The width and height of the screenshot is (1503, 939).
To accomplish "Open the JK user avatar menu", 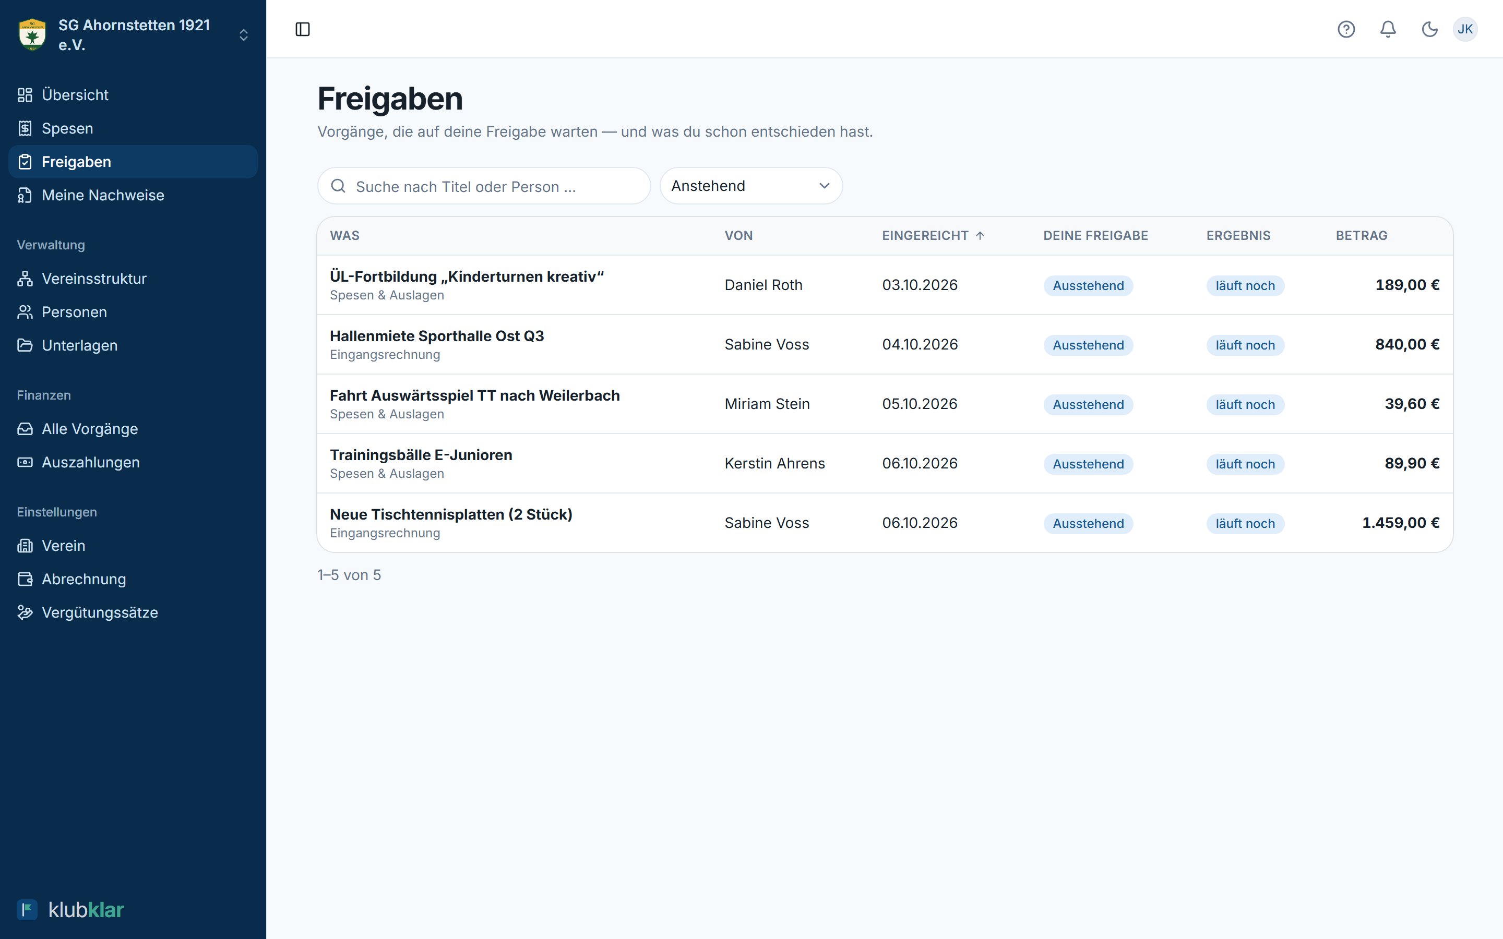I will [1465, 29].
